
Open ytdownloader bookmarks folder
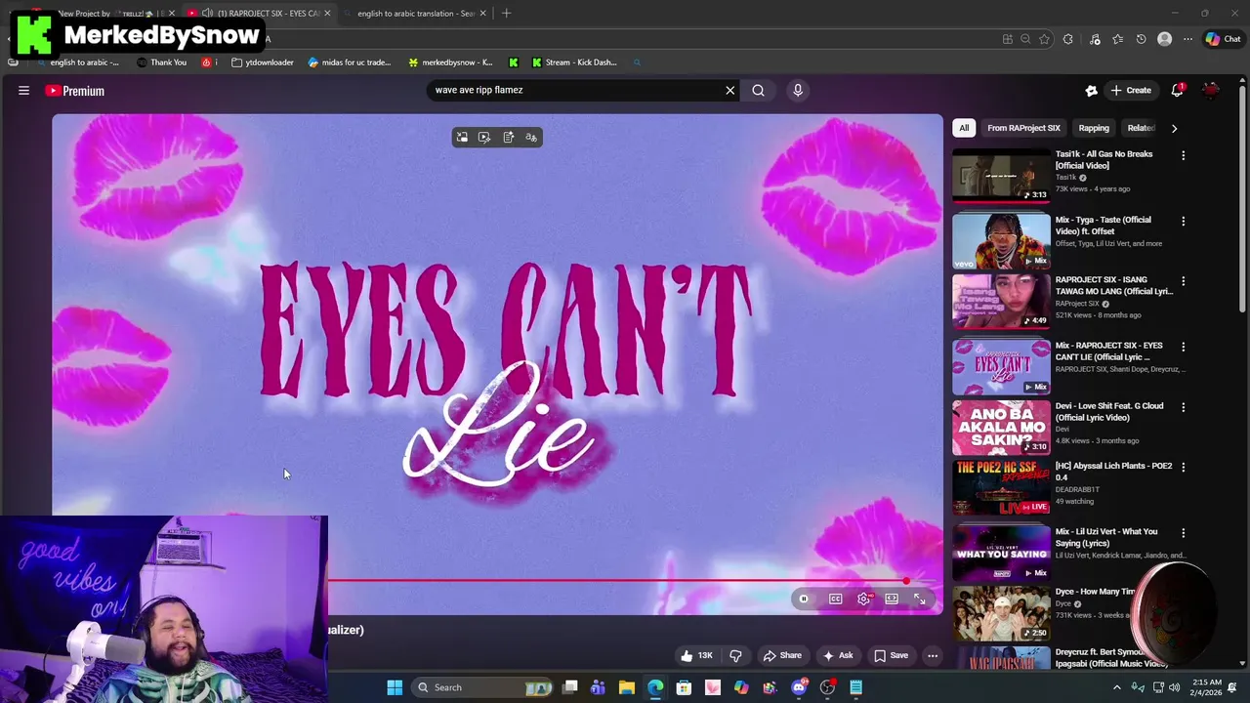tap(263, 62)
